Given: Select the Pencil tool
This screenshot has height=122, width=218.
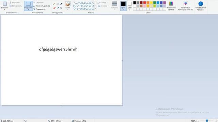Looking at the screenshot, I should [54, 4].
